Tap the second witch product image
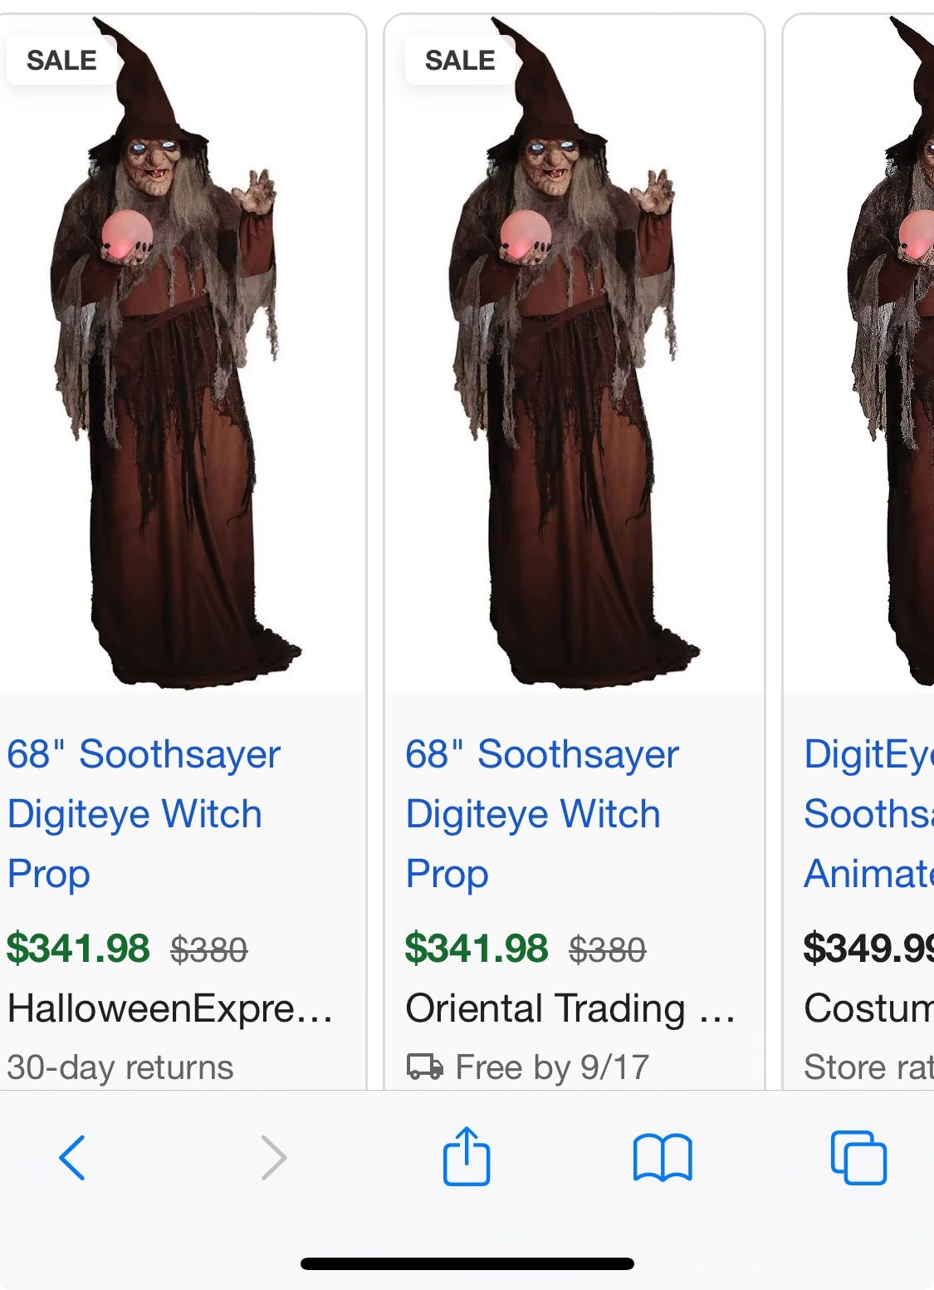 pyautogui.click(x=573, y=374)
